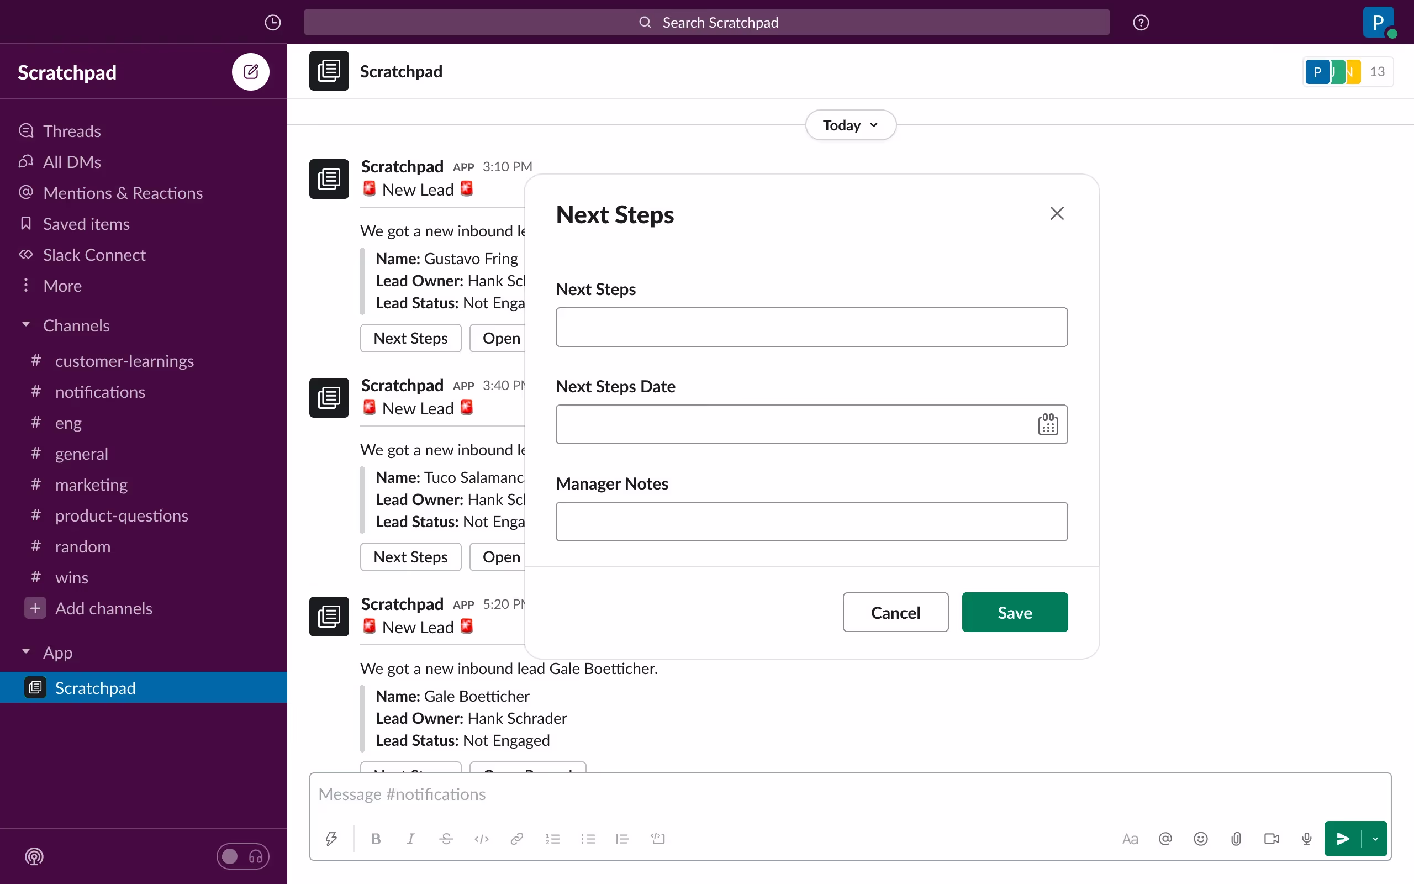Click the attach file paperclip icon

click(x=1236, y=839)
